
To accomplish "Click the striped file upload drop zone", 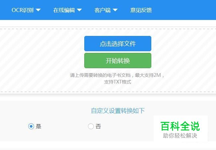I will (x=41, y=60).
